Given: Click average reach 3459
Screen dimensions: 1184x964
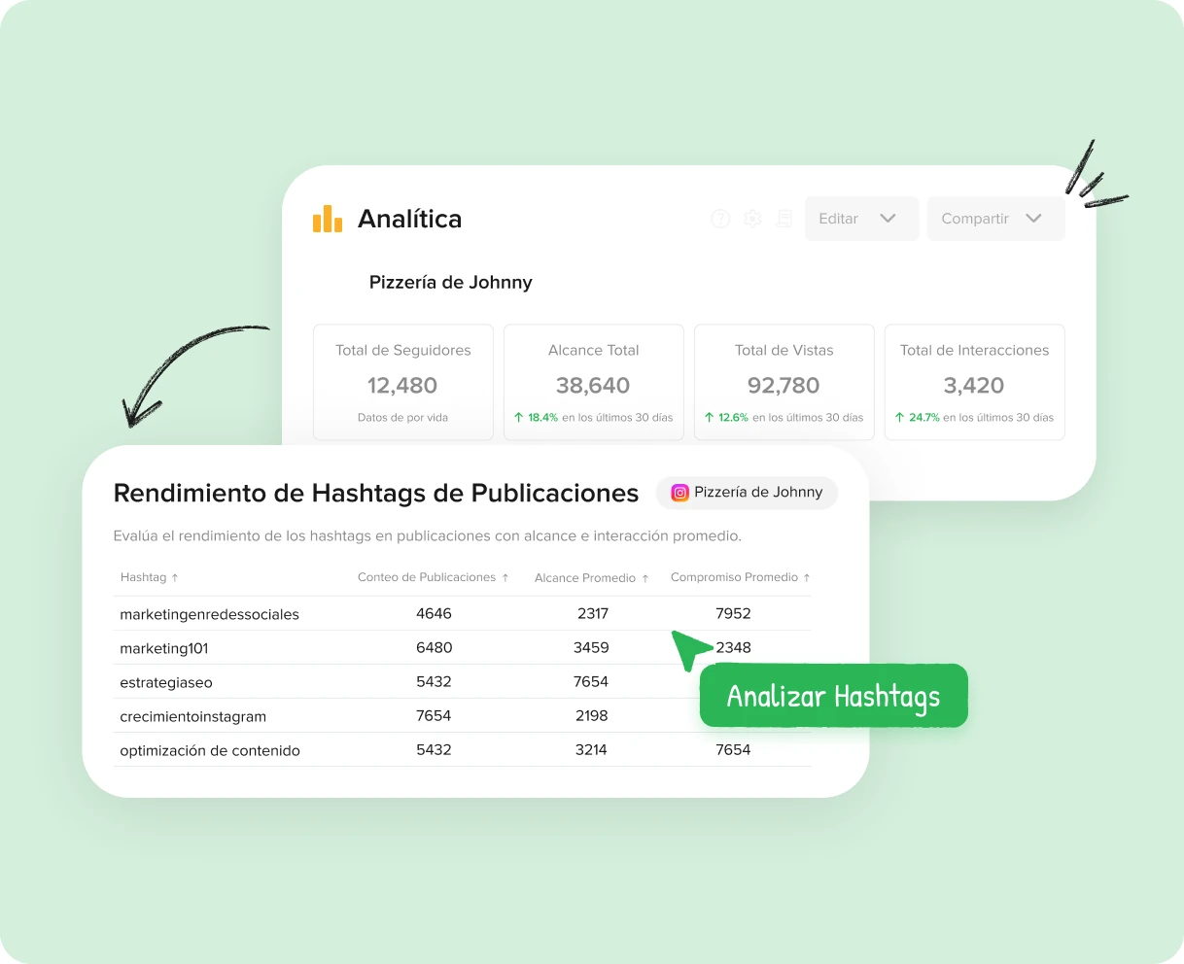Looking at the screenshot, I should tap(591, 647).
